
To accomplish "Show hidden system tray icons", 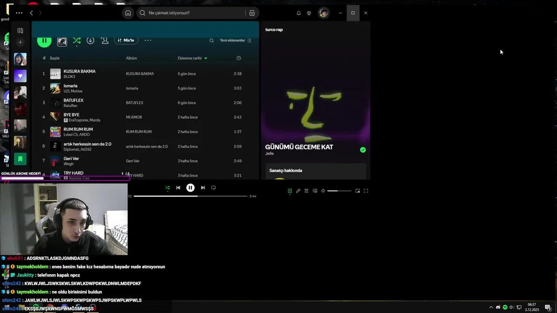I will tap(491, 307).
